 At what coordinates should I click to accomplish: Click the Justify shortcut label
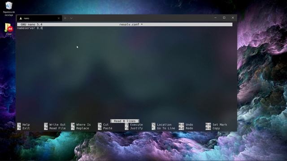click(x=136, y=128)
